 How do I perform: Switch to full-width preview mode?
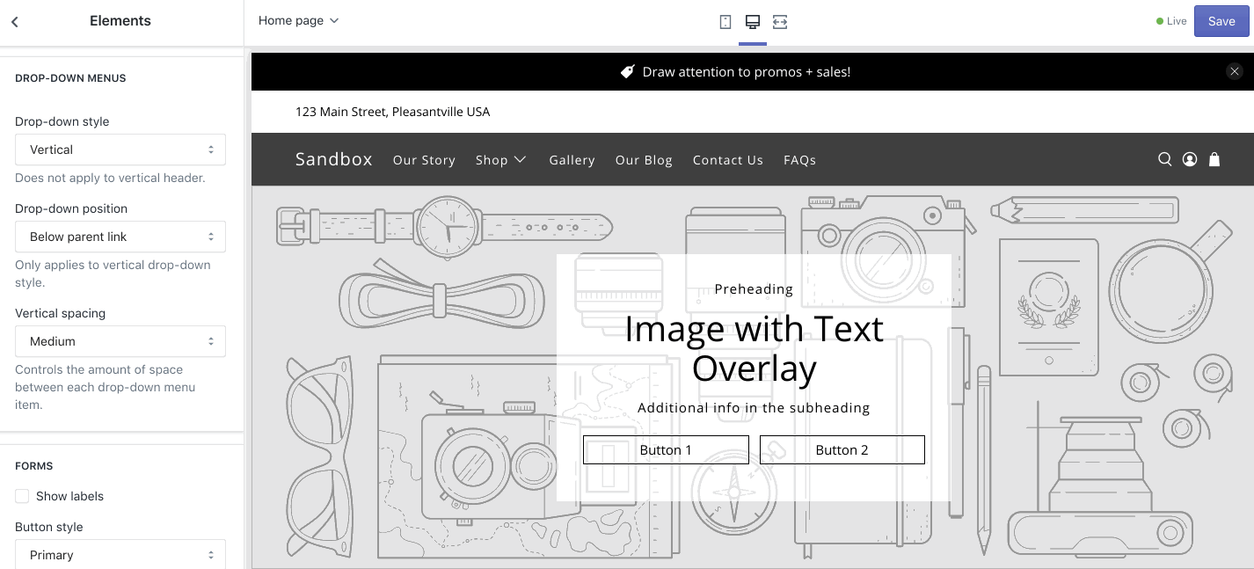[x=780, y=21]
